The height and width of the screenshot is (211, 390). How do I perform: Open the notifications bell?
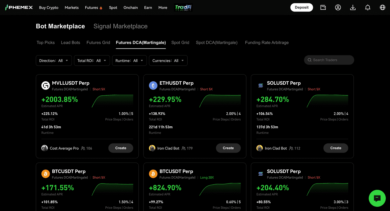[368, 7]
